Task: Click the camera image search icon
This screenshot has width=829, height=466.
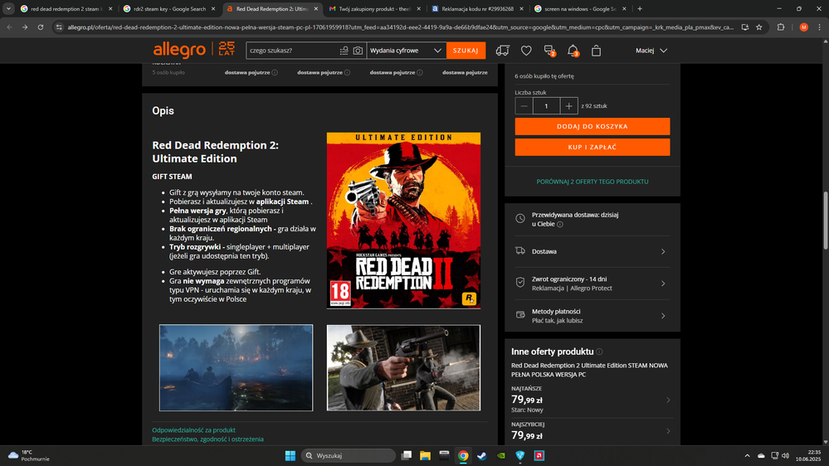Action: (358, 51)
